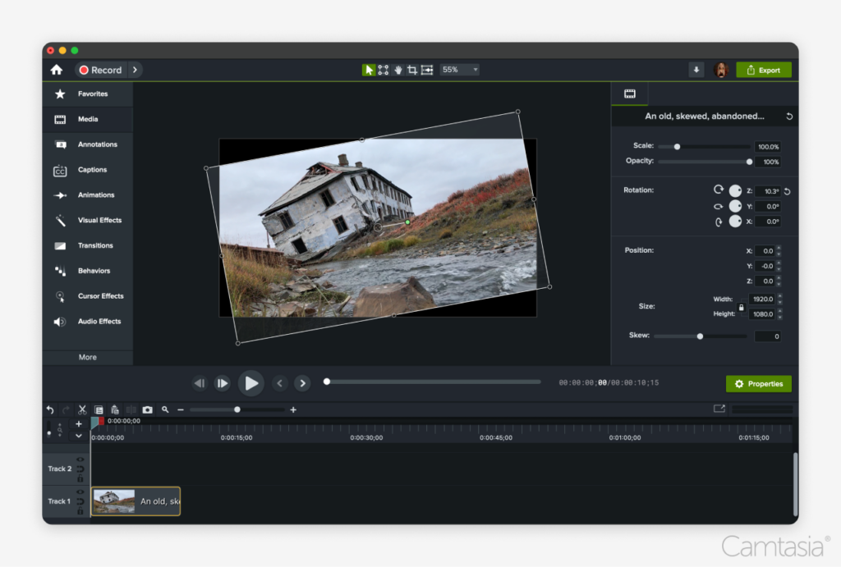This screenshot has width=841, height=567.
Task: Toggle the lock on Track 1
Action: click(80, 510)
